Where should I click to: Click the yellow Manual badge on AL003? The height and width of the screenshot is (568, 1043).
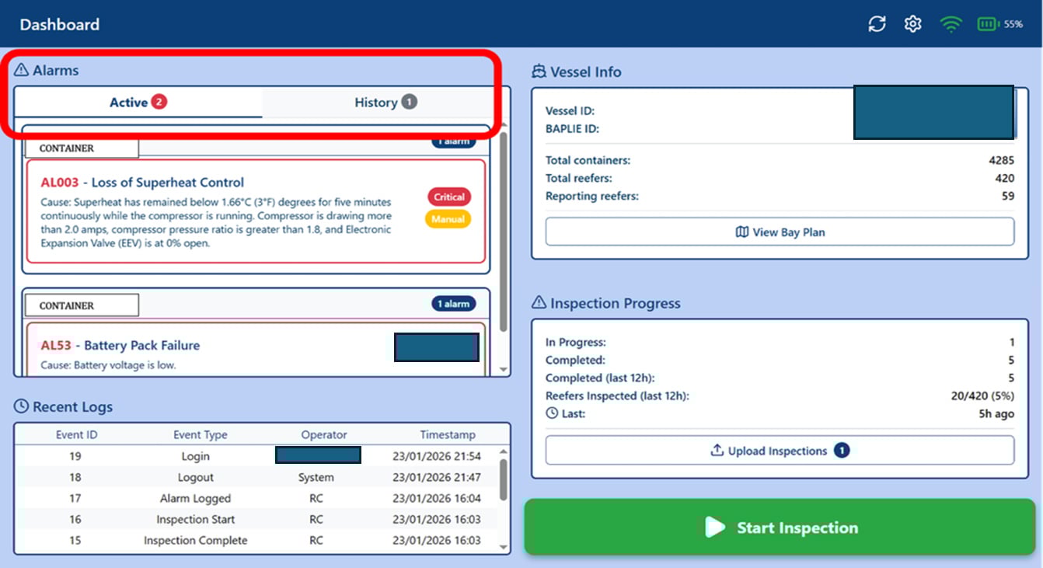pyautogui.click(x=448, y=219)
